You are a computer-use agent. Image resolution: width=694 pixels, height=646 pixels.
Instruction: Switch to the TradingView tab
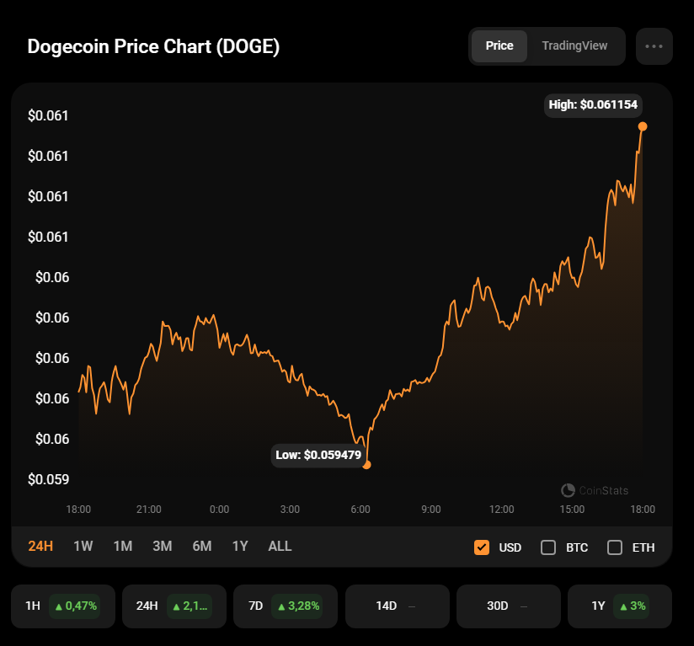pyautogui.click(x=574, y=46)
